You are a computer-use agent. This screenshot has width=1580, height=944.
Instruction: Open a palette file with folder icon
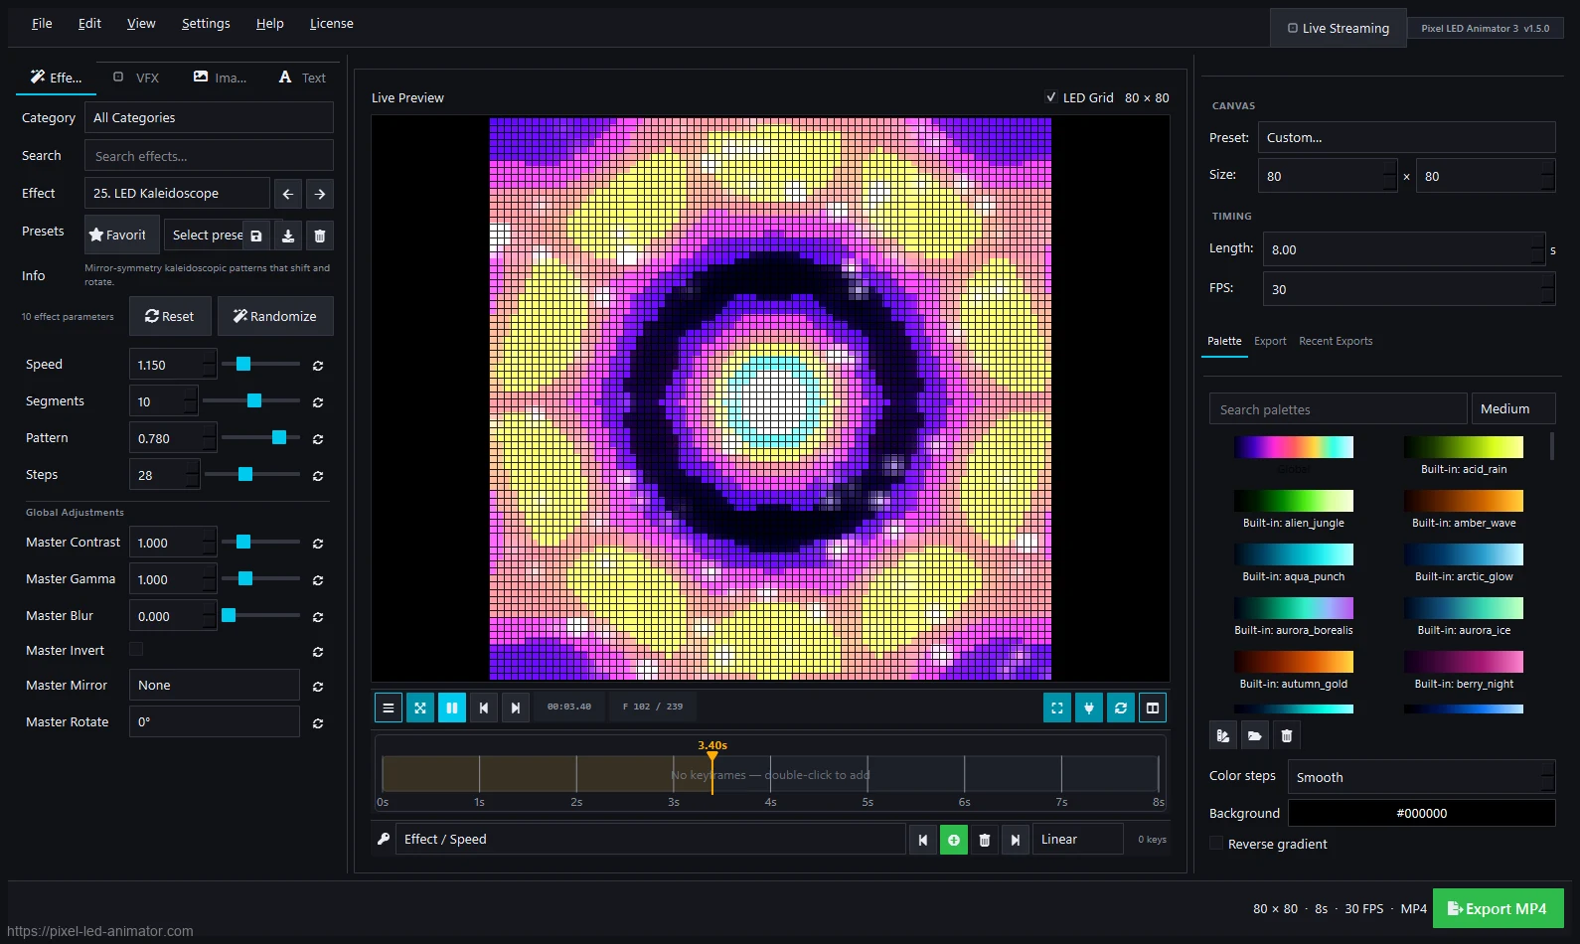(x=1255, y=735)
